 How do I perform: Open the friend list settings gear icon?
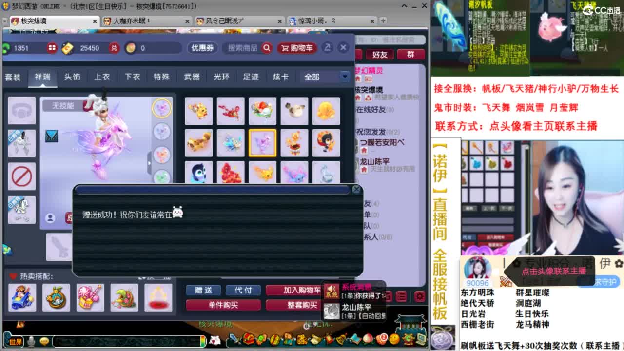[x=420, y=296]
